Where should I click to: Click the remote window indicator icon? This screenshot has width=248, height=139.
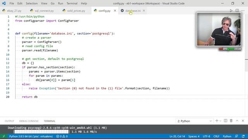point(3,136)
